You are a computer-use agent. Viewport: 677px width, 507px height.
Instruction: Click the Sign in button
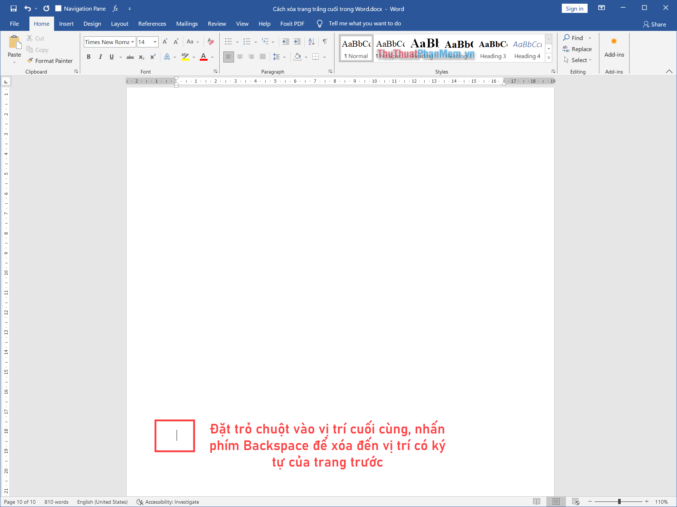(x=574, y=8)
